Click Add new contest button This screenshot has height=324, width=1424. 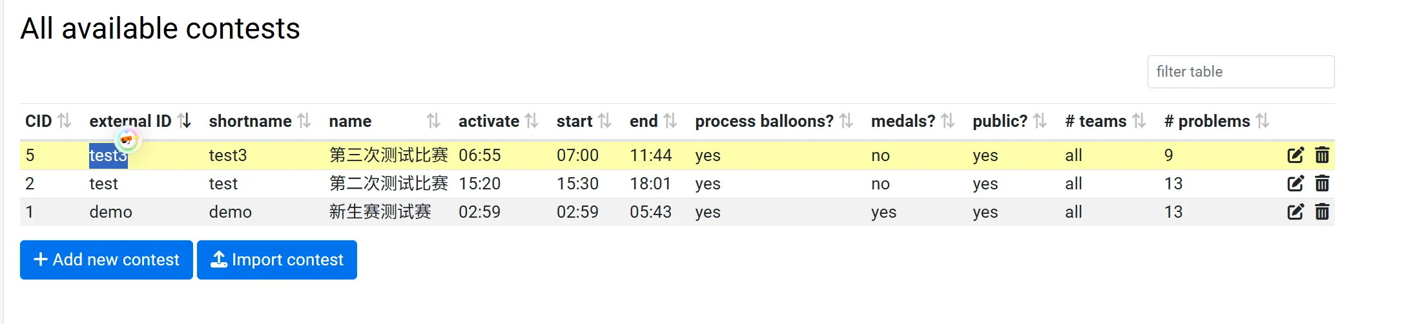(107, 260)
